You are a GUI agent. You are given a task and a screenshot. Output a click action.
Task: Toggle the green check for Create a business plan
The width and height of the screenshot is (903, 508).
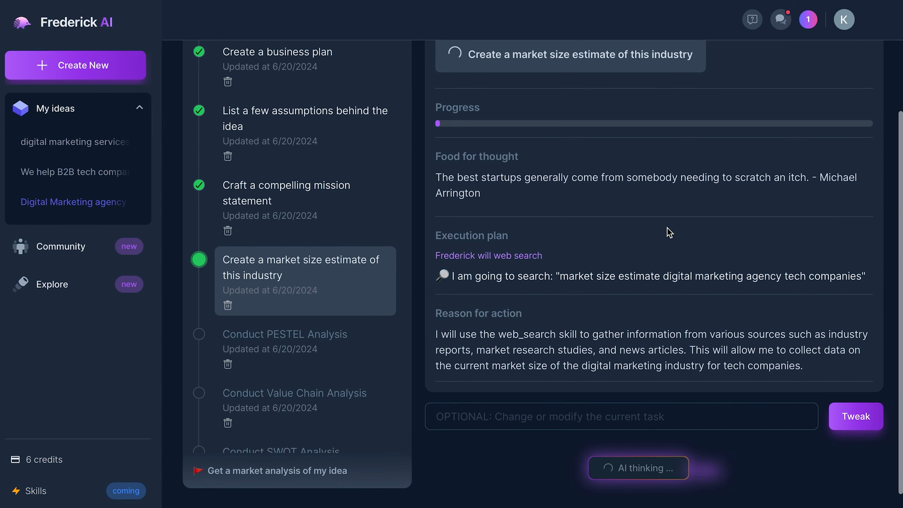tap(199, 51)
